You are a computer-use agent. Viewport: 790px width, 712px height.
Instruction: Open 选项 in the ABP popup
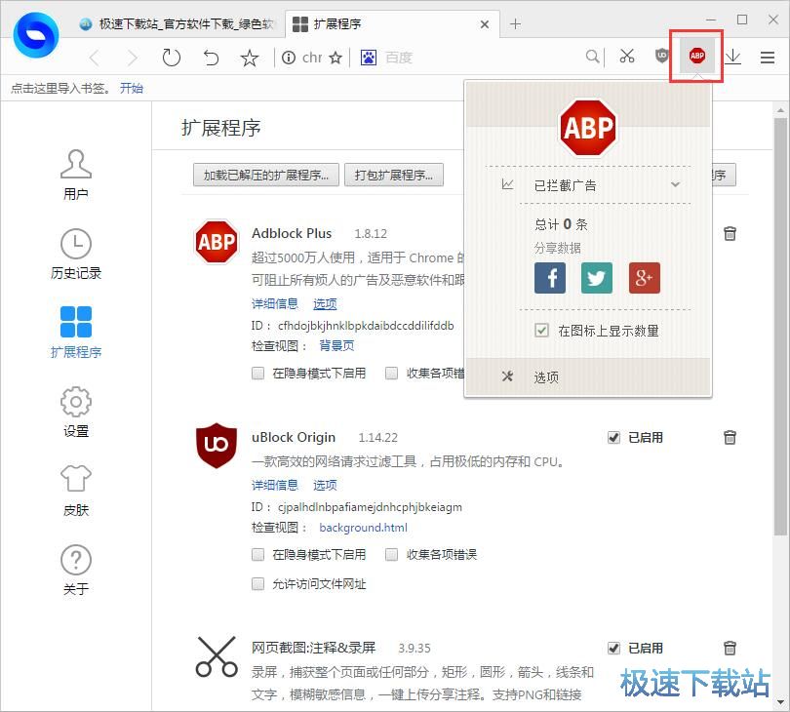pyautogui.click(x=546, y=376)
